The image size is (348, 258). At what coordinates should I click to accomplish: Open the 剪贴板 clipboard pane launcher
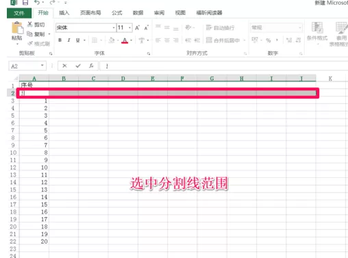51,53
